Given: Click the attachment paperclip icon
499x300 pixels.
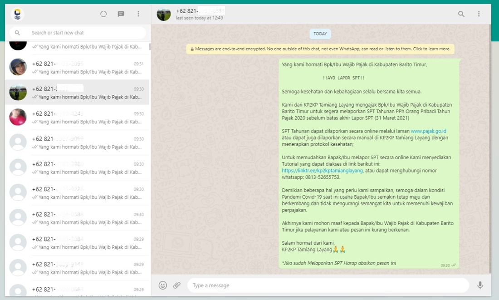Looking at the screenshot, I should (x=177, y=285).
